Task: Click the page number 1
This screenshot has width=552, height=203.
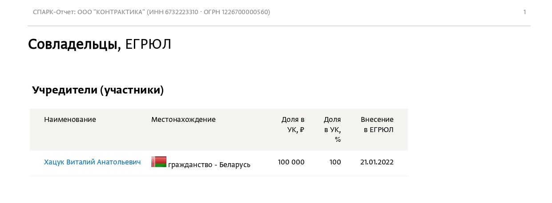Action: point(524,12)
